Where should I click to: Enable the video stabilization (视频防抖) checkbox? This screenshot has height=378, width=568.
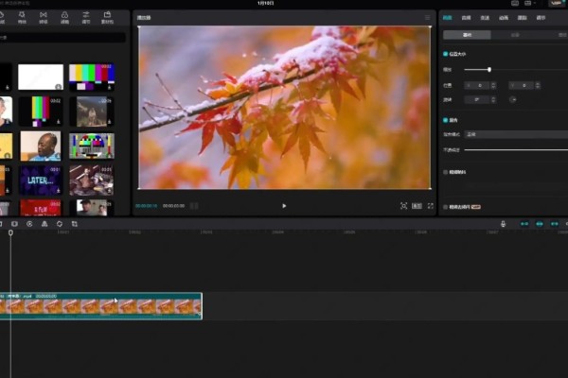point(445,172)
